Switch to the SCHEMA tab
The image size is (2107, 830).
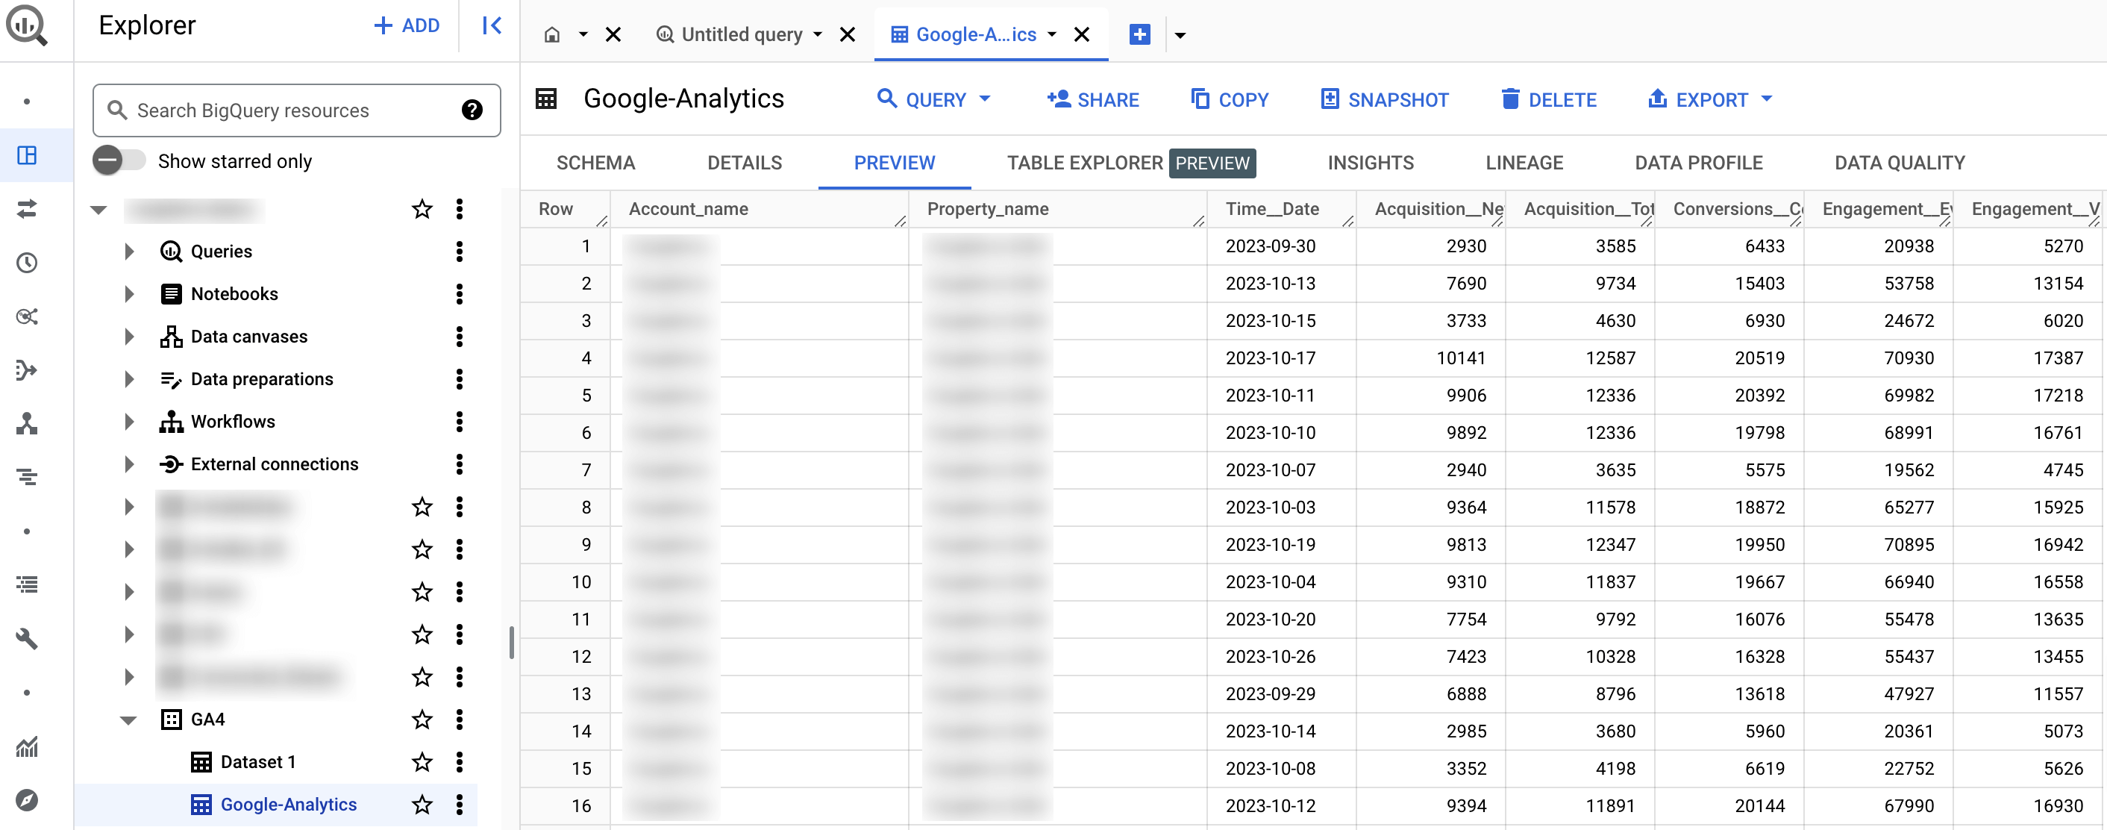point(595,163)
